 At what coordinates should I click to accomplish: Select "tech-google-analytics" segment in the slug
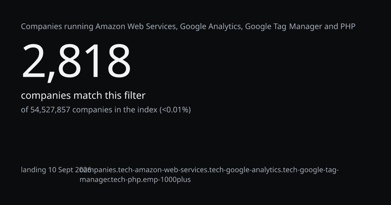point(246,170)
